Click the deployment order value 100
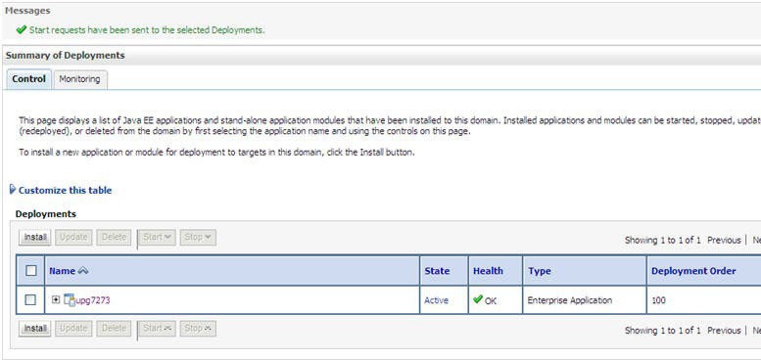This screenshot has width=761, height=360. tap(658, 300)
